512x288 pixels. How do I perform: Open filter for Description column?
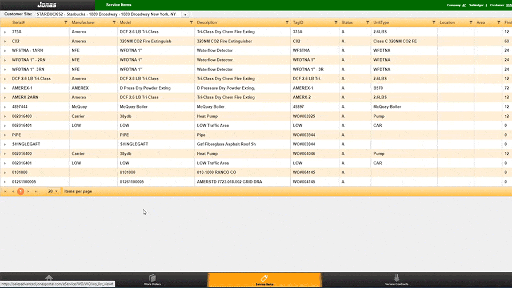tap(287, 22)
